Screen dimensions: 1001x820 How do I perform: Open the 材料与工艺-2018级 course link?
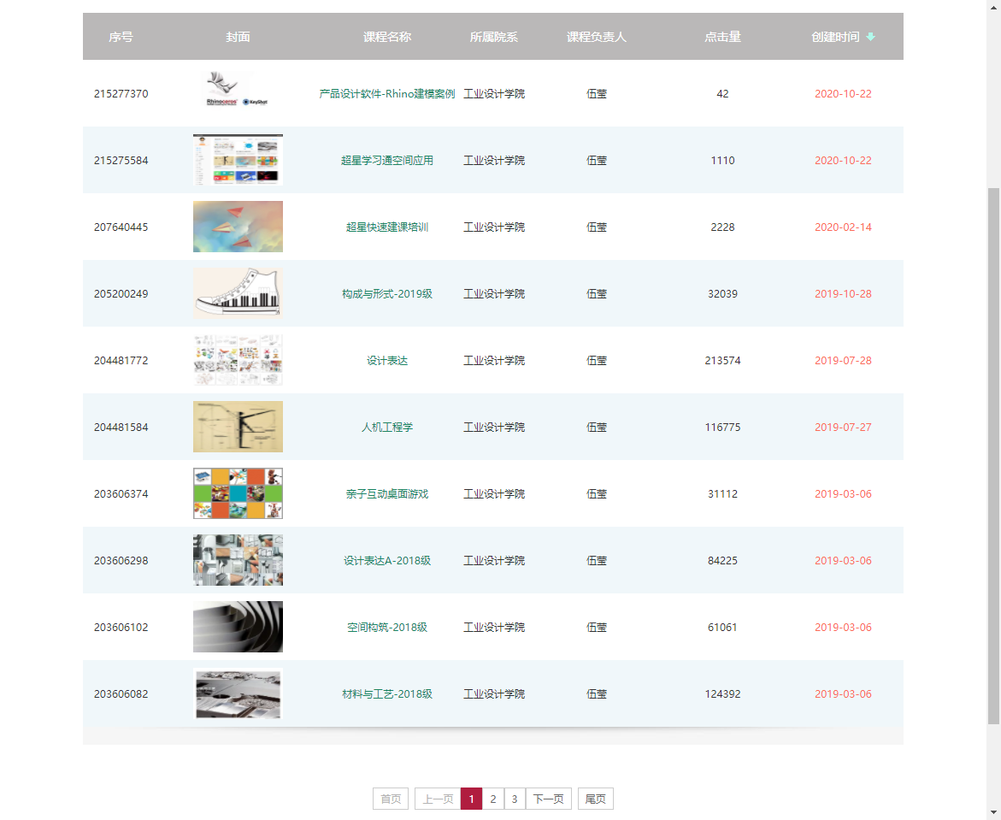coord(386,694)
